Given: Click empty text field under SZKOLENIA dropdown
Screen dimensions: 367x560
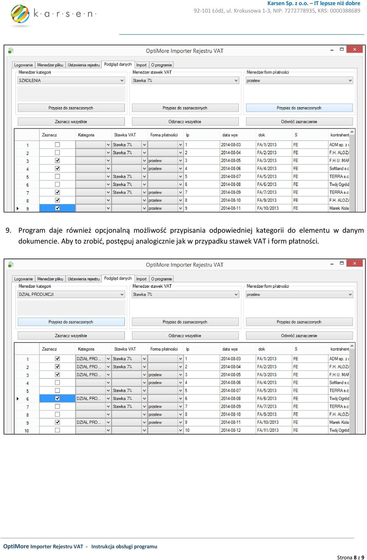Looking at the screenshot, I should pos(71,94).
